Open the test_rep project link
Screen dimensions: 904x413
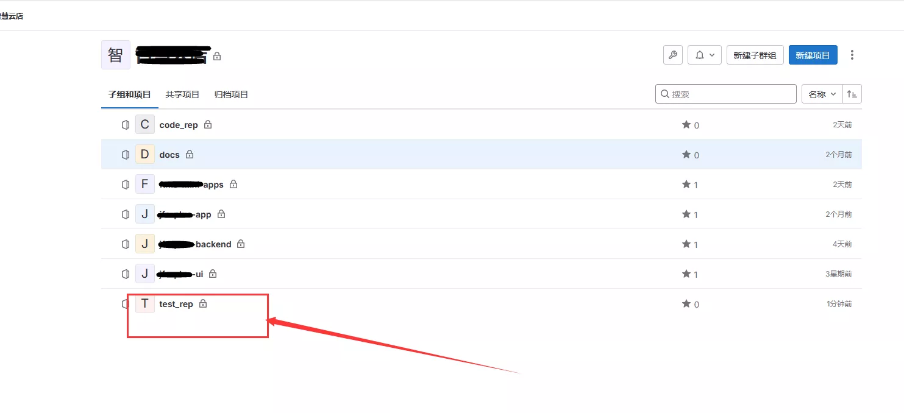point(176,304)
